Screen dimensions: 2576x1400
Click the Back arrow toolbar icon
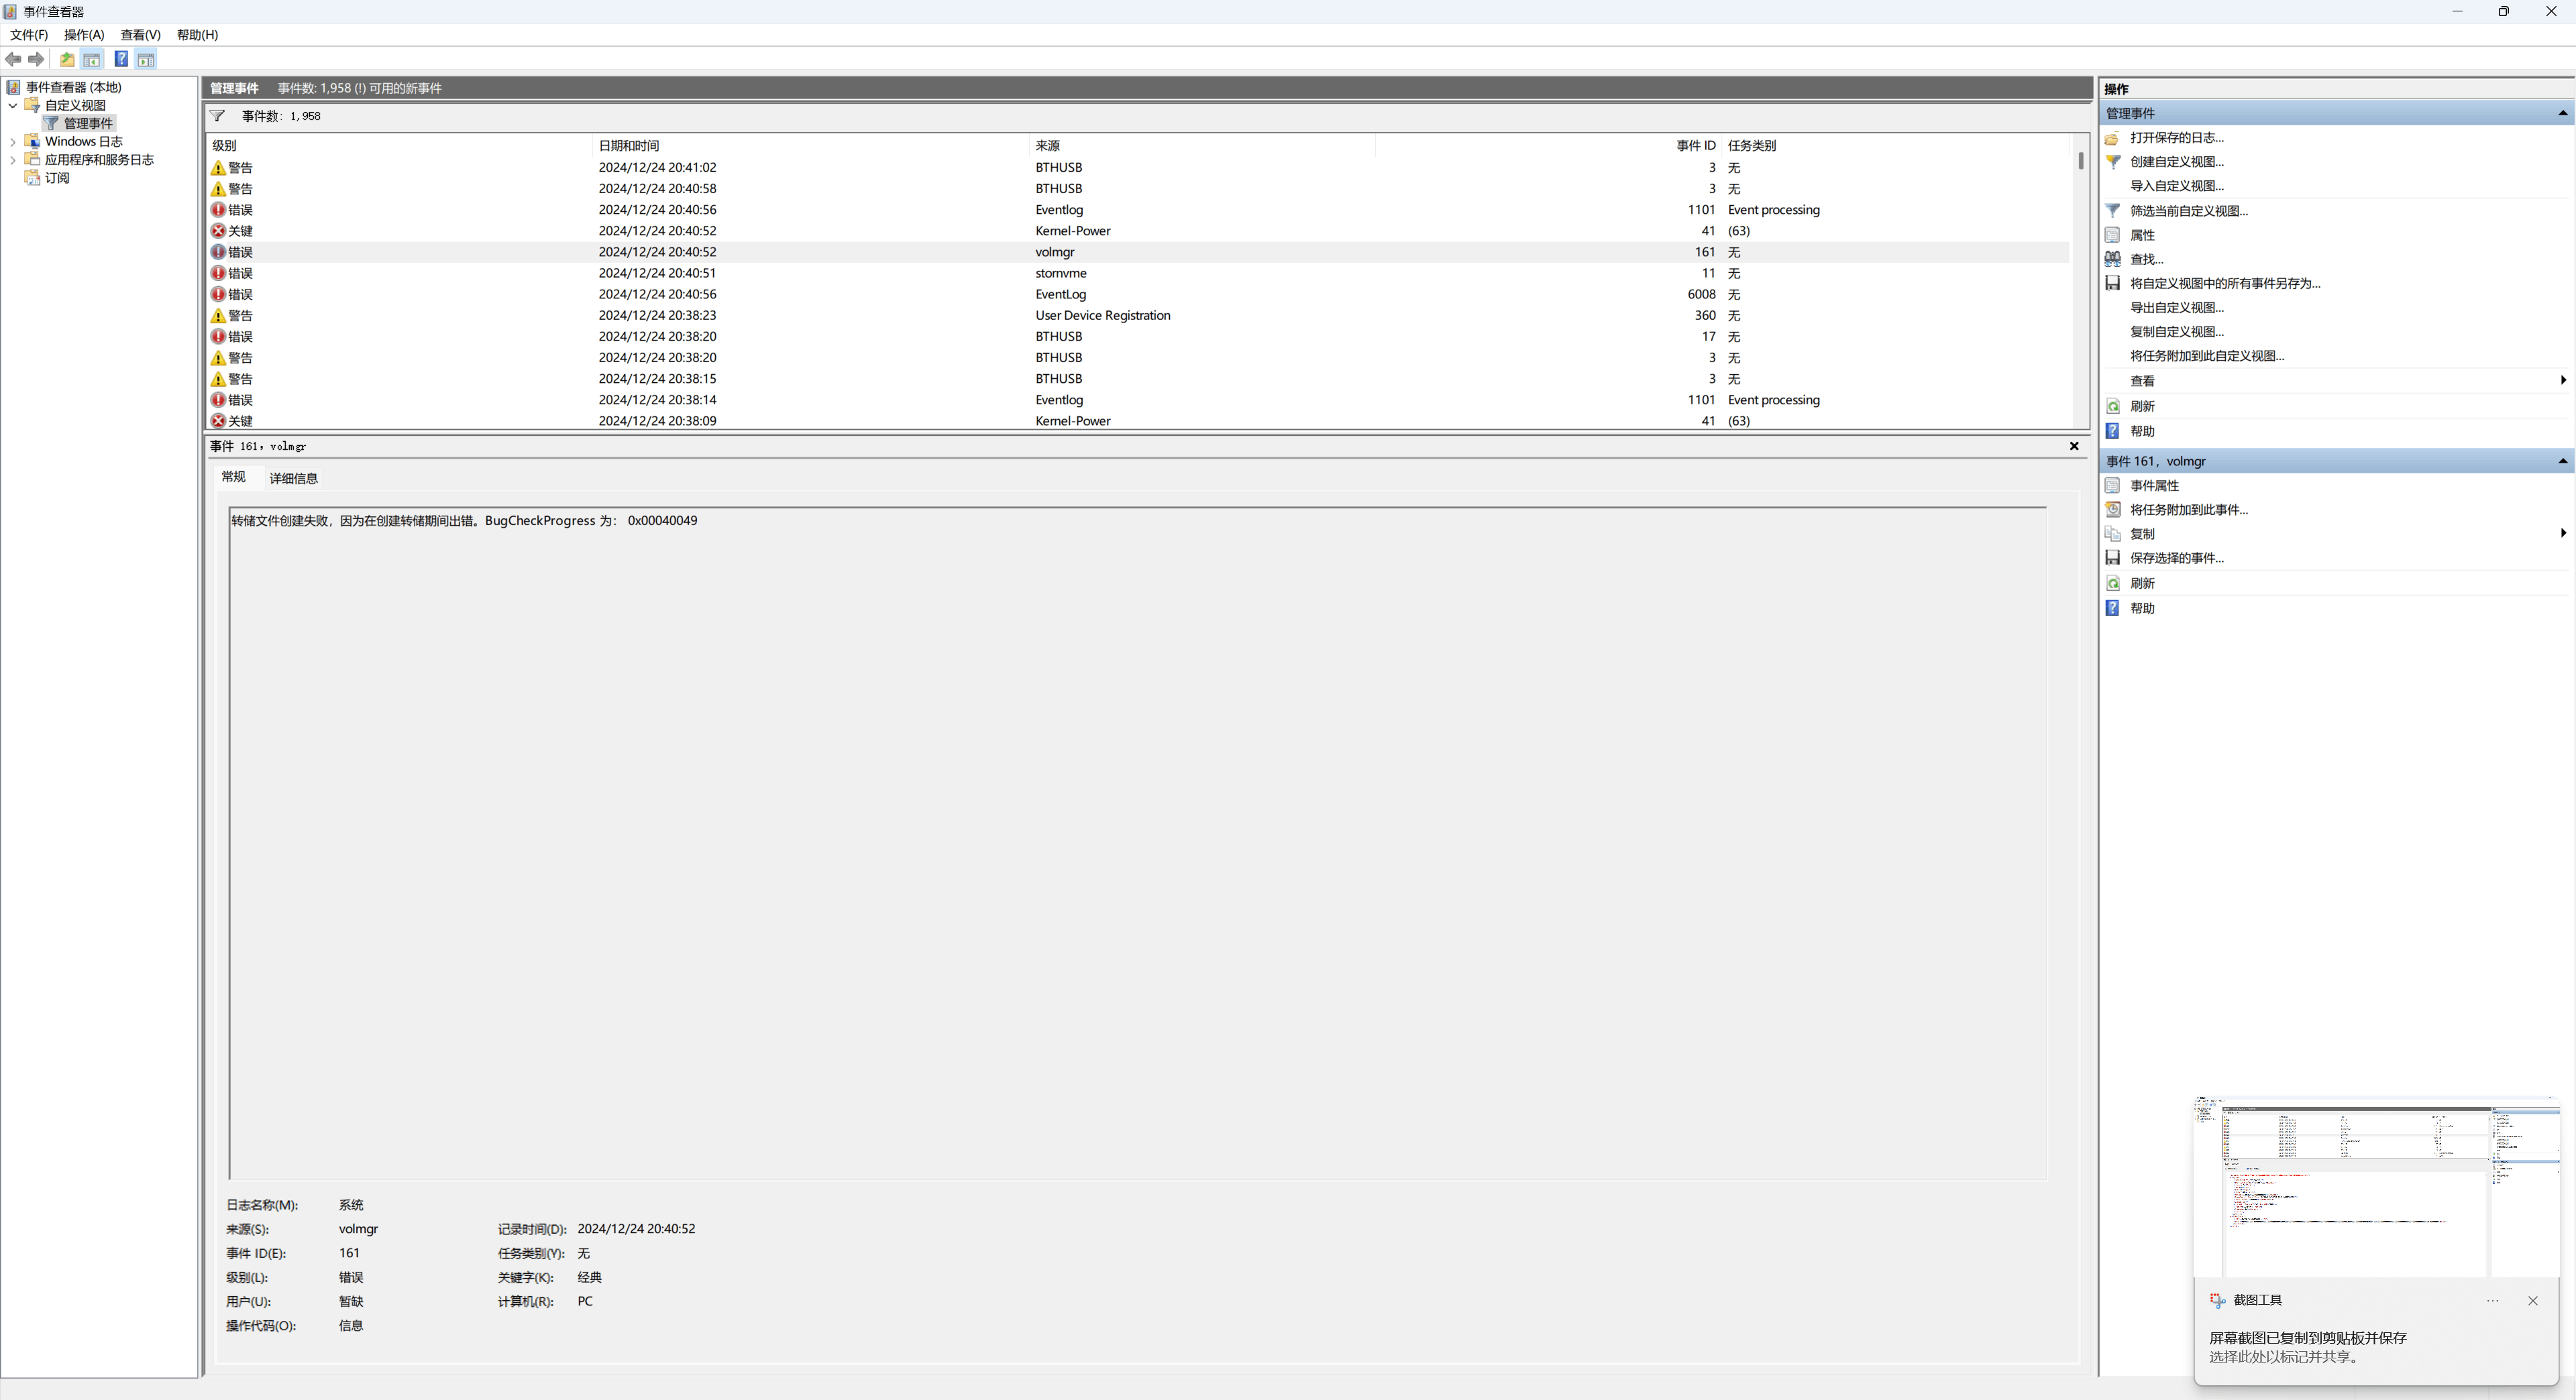13,60
